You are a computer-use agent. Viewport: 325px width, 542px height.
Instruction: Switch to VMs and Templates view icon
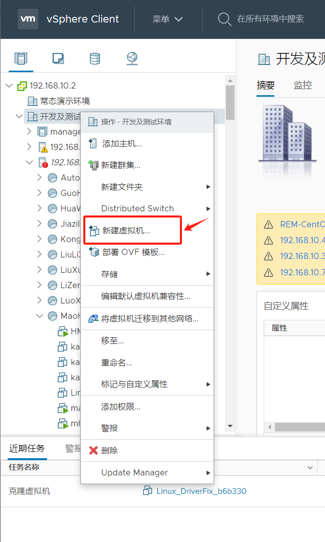(58, 58)
